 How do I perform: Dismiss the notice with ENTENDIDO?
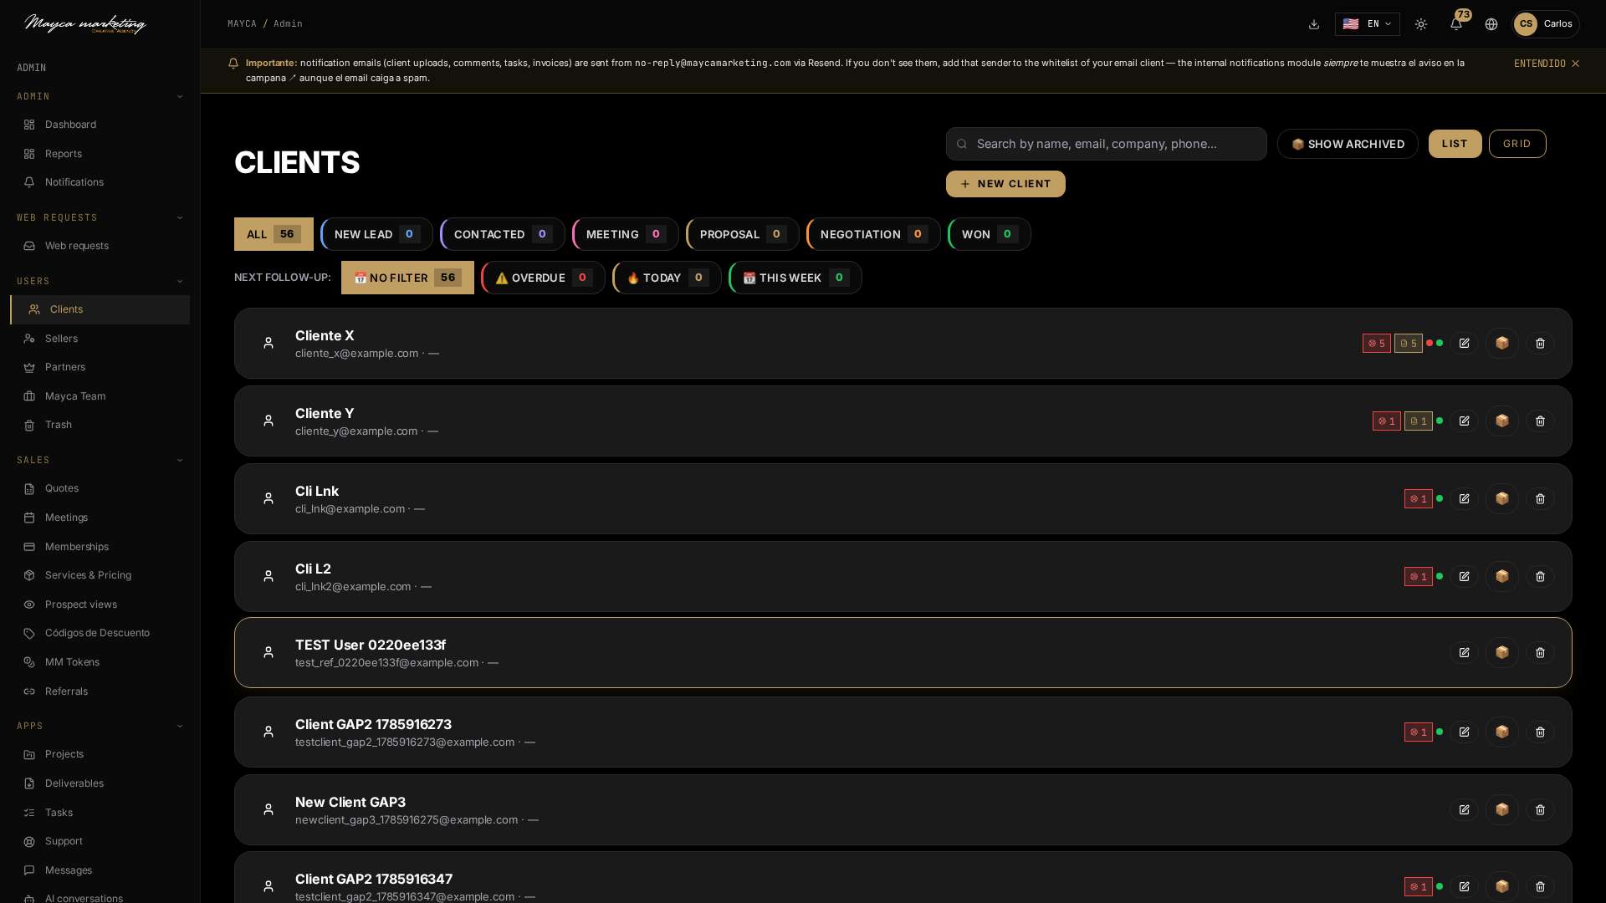tap(1547, 64)
